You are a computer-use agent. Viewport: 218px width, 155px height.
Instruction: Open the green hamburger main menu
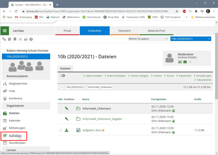coord(5,31)
